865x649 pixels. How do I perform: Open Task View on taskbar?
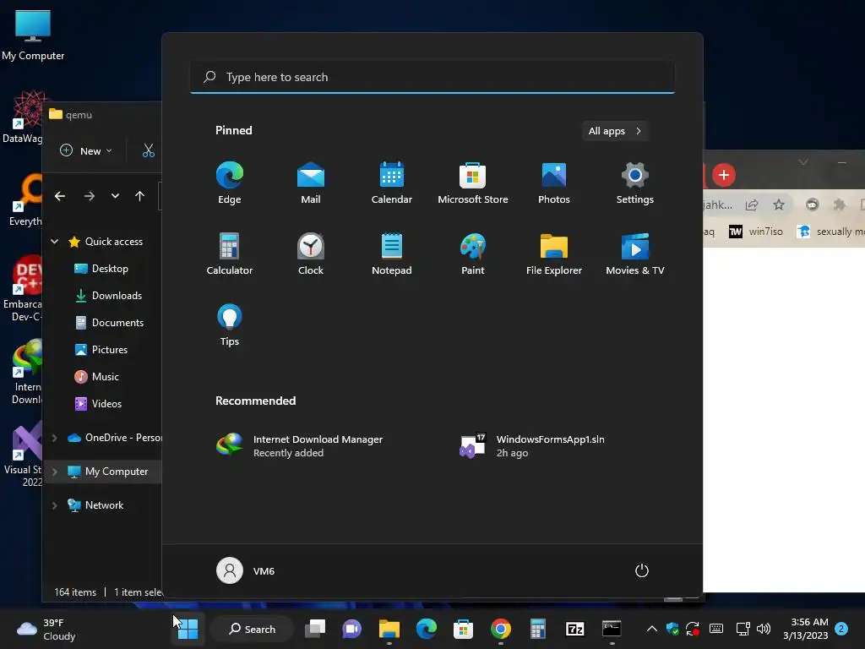[315, 629]
